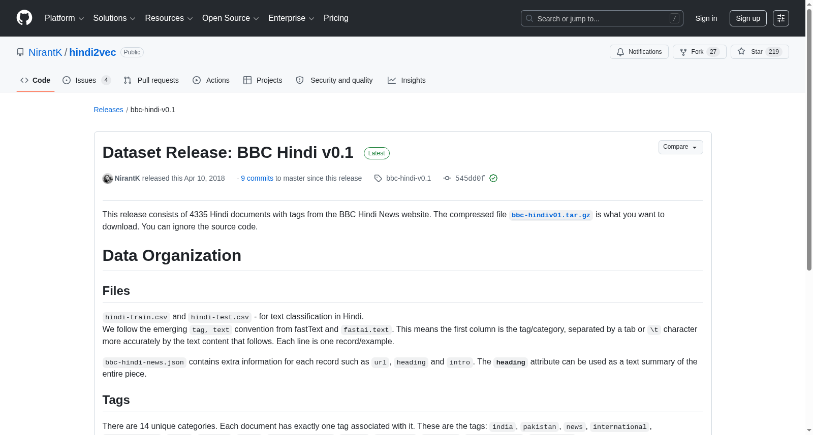Open the NirantK owner link

click(45, 52)
